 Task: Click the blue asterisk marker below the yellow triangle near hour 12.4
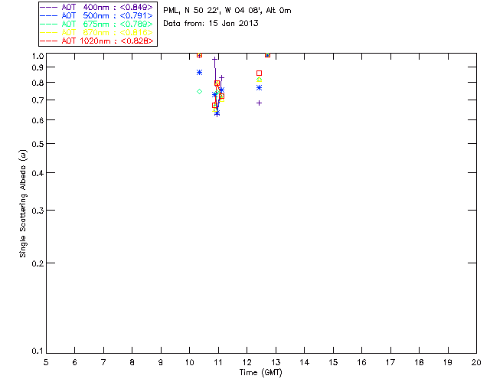click(x=259, y=88)
